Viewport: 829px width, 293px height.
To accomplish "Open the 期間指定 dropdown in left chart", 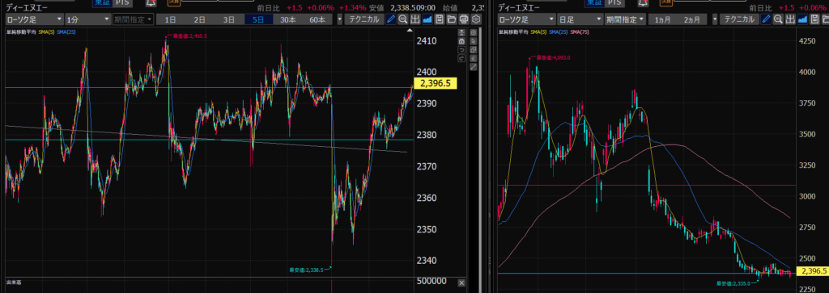I will pyautogui.click(x=134, y=19).
